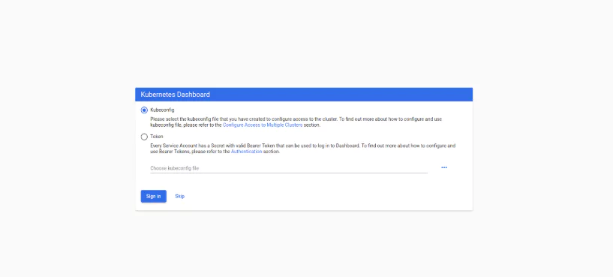The height and width of the screenshot is (277, 613).
Task: Click empty area of blue header bar
Action: tap(340, 95)
